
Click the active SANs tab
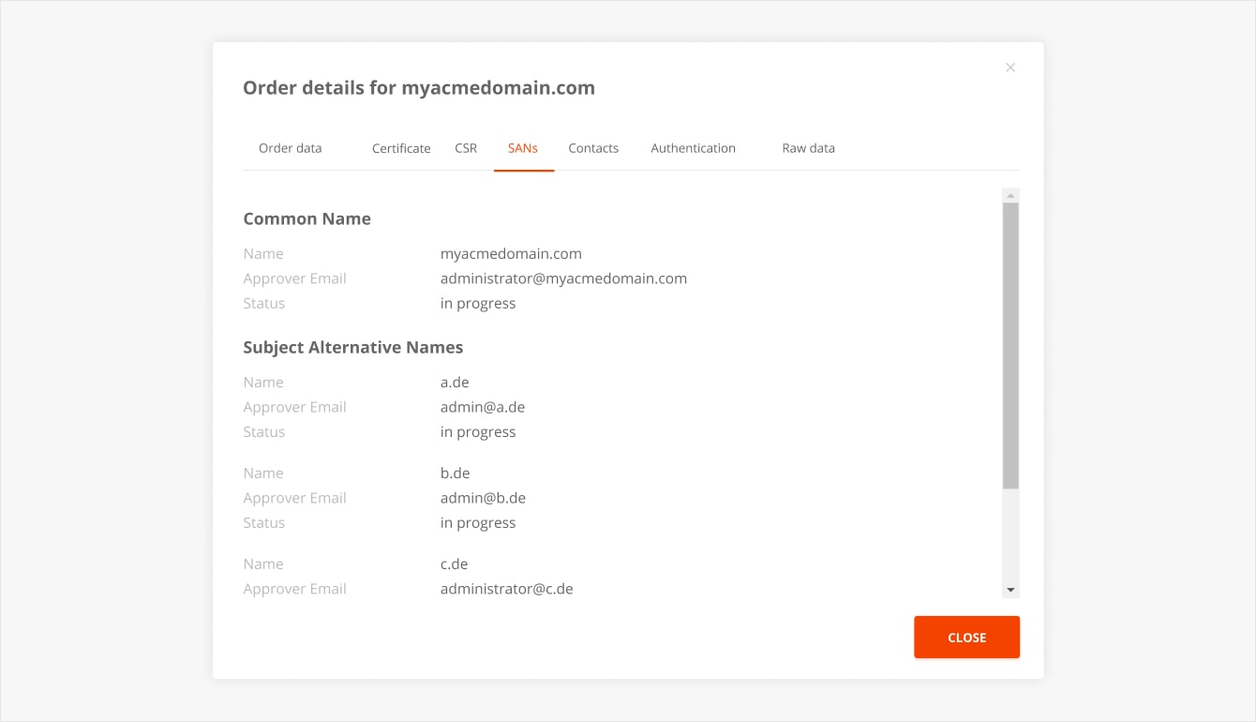pyautogui.click(x=523, y=148)
